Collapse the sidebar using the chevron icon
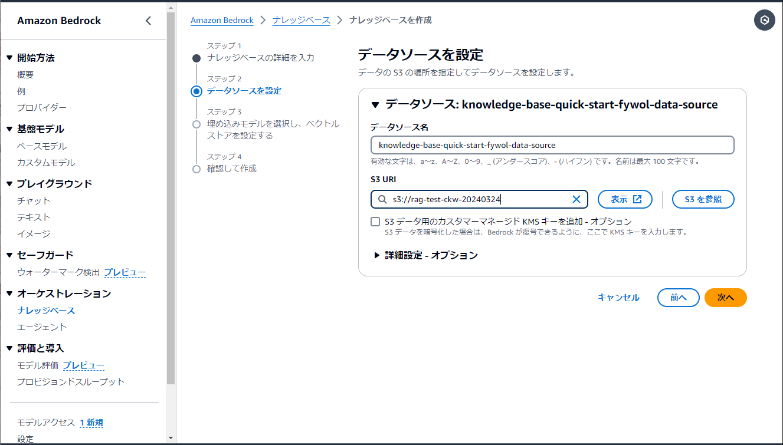Image resolution: width=783 pixels, height=445 pixels. 148,20
